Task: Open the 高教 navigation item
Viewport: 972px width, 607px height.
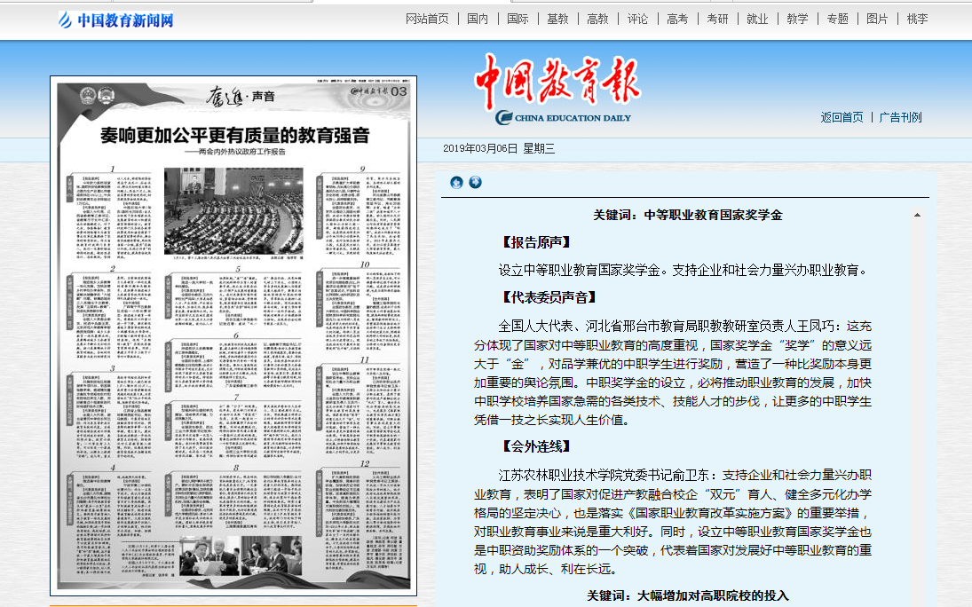Action: pos(597,19)
